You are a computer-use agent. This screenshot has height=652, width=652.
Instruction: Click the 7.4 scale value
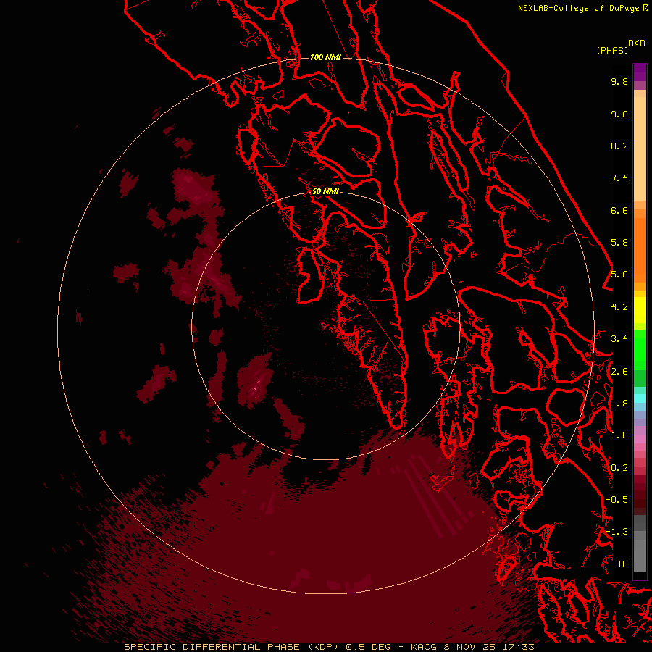(619, 178)
